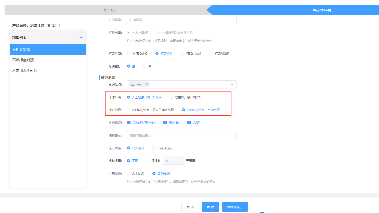379x213 pixels.
Task: Toggle the 身份证 verification checkbox
Action: coord(165,123)
